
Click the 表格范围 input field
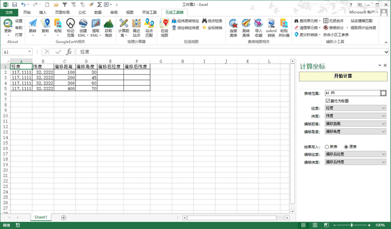point(353,93)
